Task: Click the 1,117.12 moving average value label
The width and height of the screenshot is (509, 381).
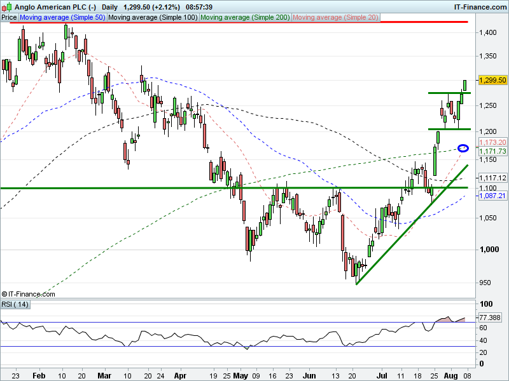Action: coord(492,178)
